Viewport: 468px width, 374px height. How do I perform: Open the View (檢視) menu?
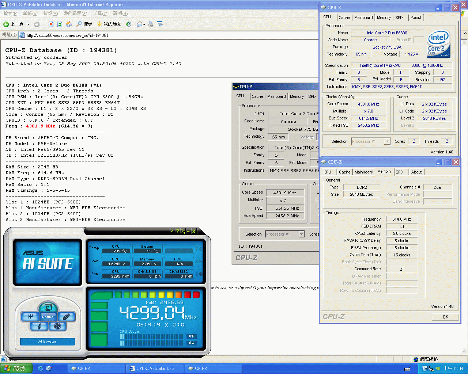pos(50,14)
